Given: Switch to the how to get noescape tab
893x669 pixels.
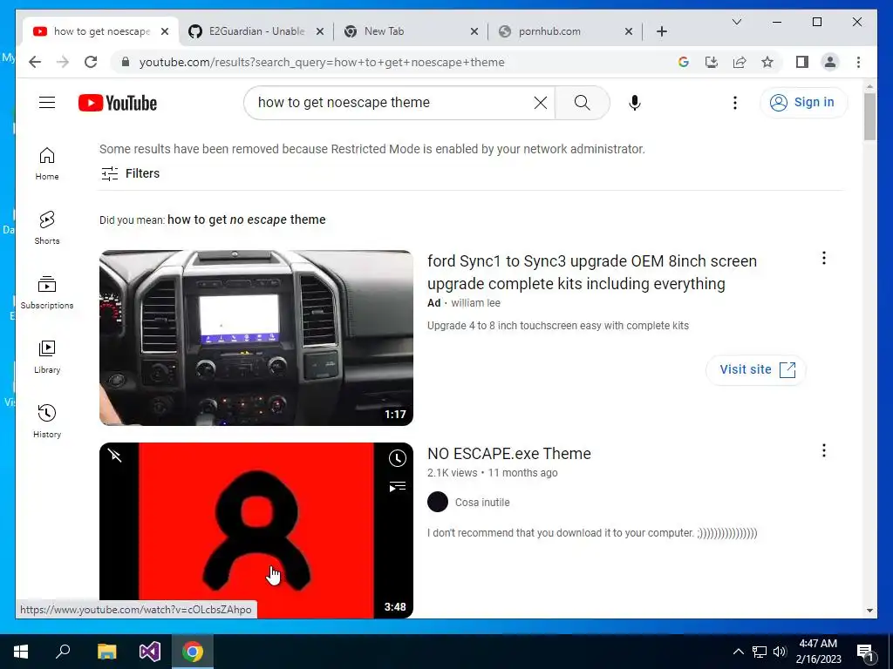Looking at the screenshot, I should click(101, 31).
